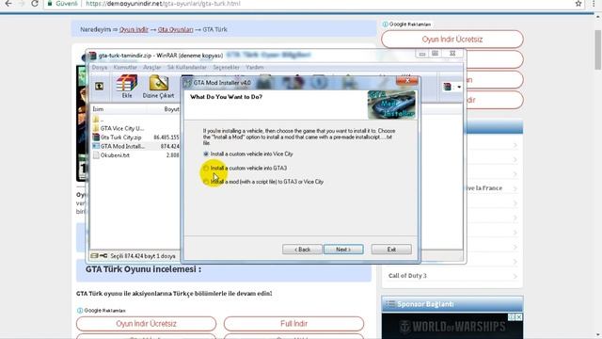Click GTA Mod Installer title bar icon
602x339 pixels.
(187, 83)
